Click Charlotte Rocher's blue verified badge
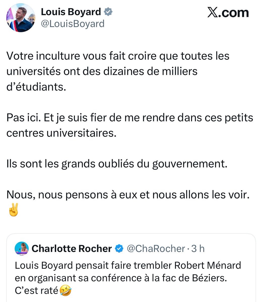This screenshot has height=302, width=262. pos(119,249)
